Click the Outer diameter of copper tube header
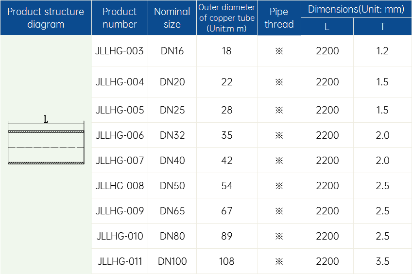The height and width of the screenshot is (274, 412). 227,18
